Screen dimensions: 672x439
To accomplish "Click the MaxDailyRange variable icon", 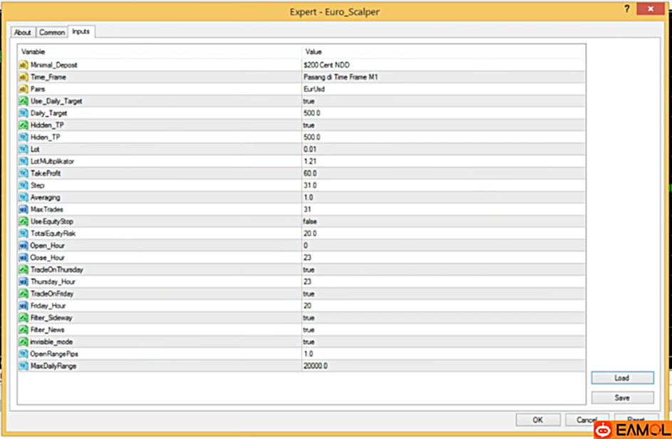I will click(23, 366).
